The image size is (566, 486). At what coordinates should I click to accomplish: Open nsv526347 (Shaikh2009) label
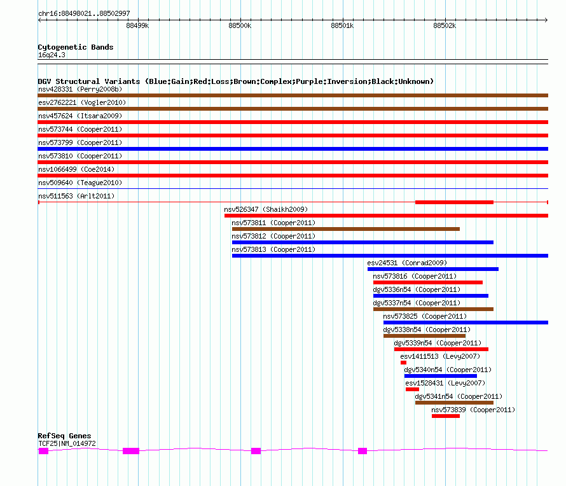point(266,209)
